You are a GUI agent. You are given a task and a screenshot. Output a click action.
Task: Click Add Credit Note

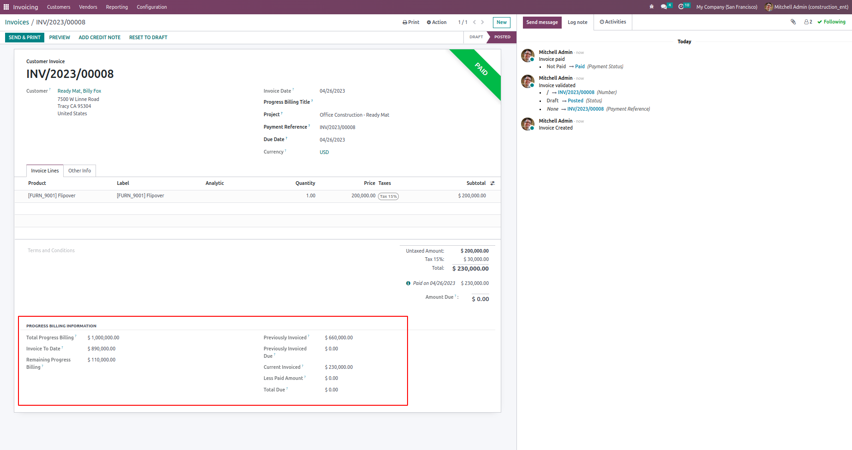100,37
